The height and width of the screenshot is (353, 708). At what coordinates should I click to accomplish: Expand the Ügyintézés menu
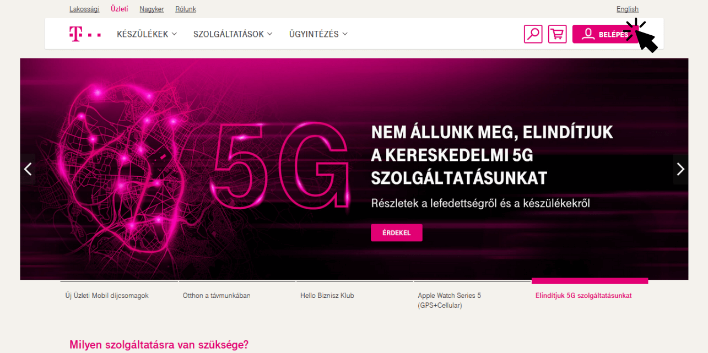[x=318, y=34]
